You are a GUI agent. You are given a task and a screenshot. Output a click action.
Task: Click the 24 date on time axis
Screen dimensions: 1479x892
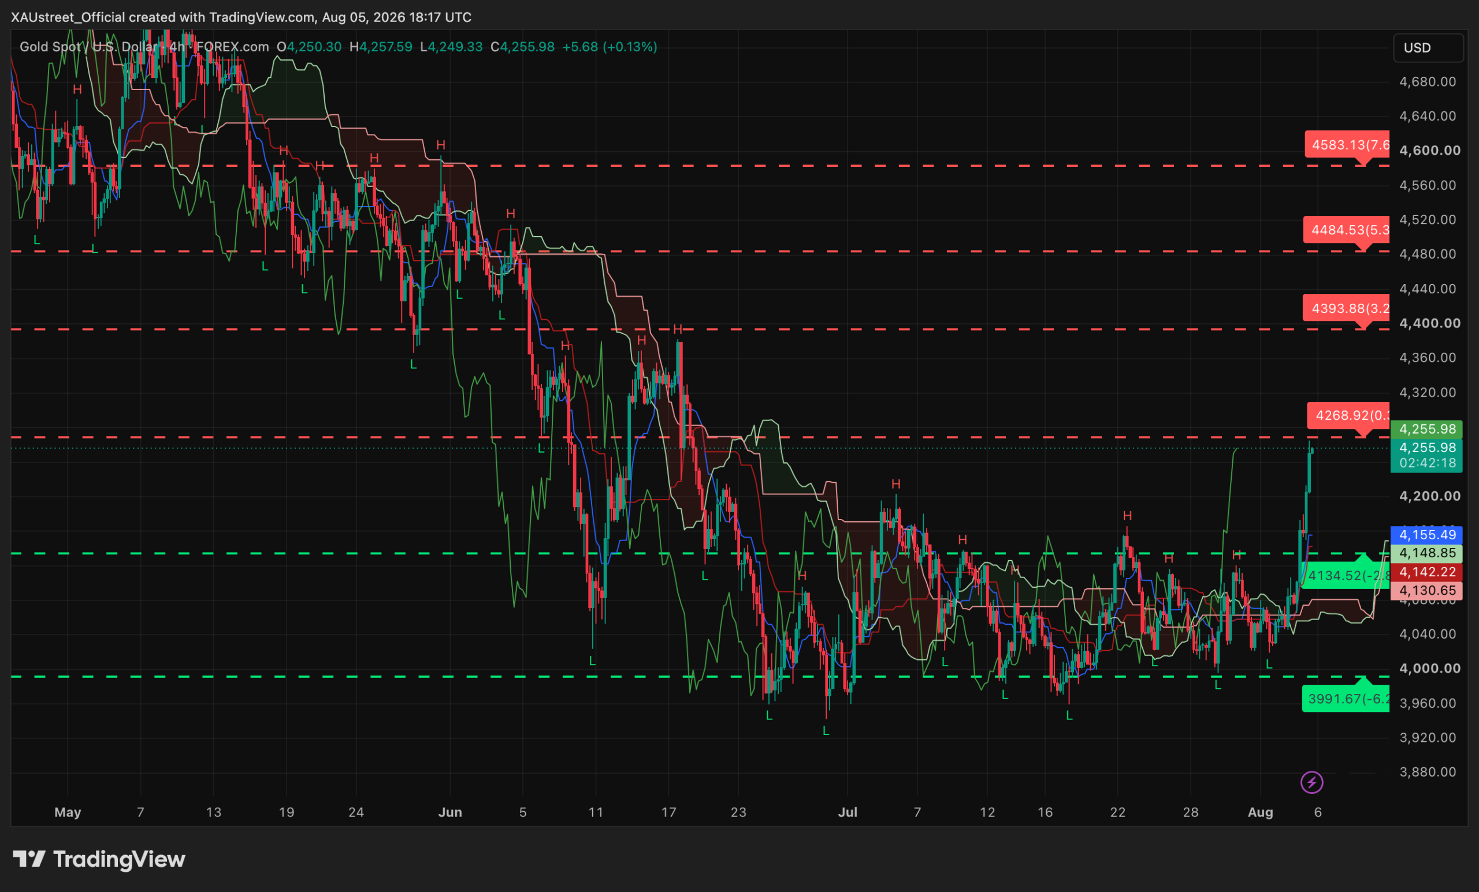tap(356, 812)
